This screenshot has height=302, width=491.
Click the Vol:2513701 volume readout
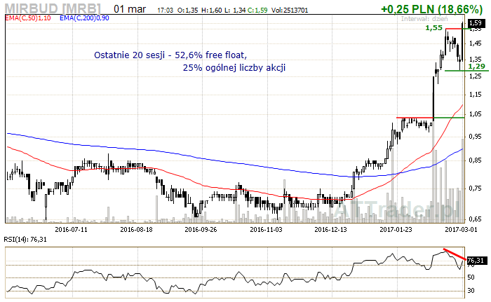(290, 11)
